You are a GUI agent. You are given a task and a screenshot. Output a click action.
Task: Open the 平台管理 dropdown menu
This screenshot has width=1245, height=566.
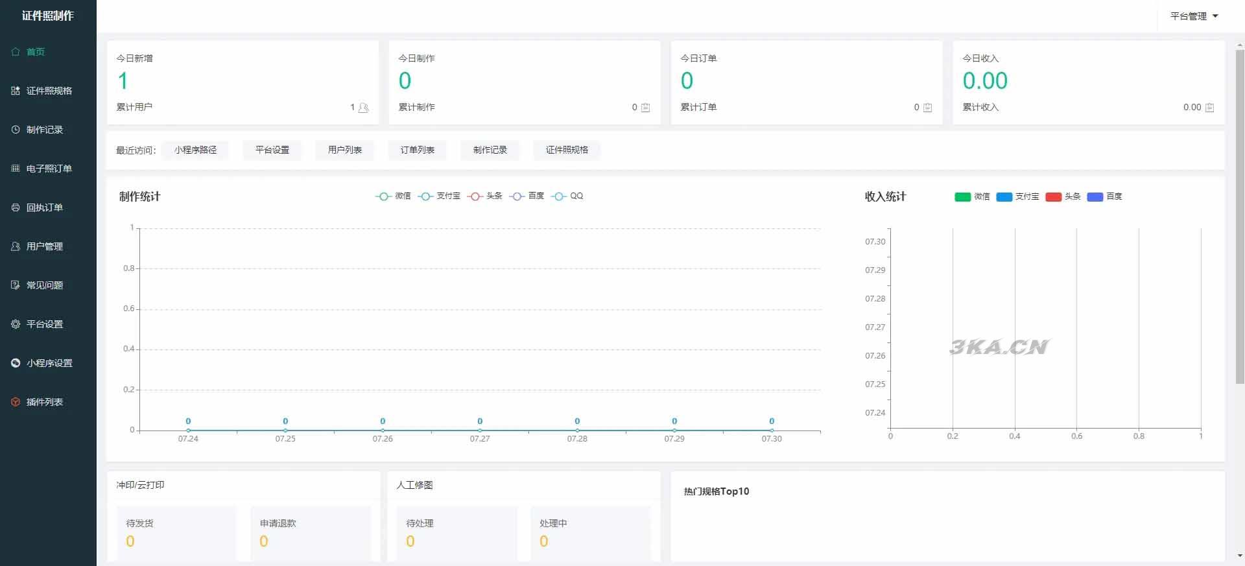click(x=1193, y=16)
